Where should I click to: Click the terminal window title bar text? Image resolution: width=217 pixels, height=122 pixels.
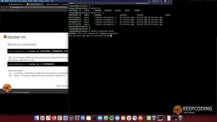pos(142,3)
